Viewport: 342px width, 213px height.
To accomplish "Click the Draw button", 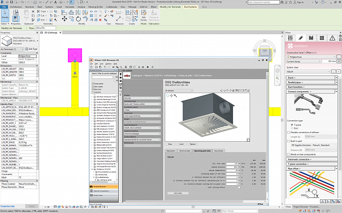I will coord(170,144).
